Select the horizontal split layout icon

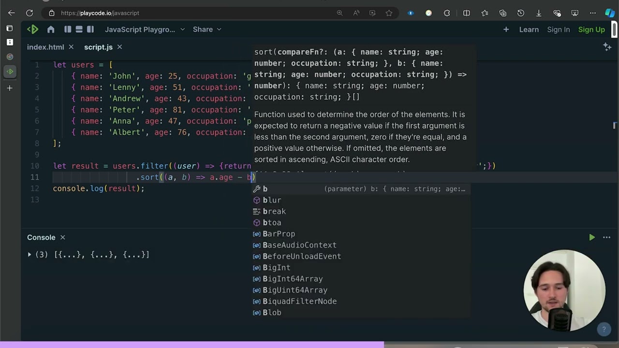click(x=79, y=29)
